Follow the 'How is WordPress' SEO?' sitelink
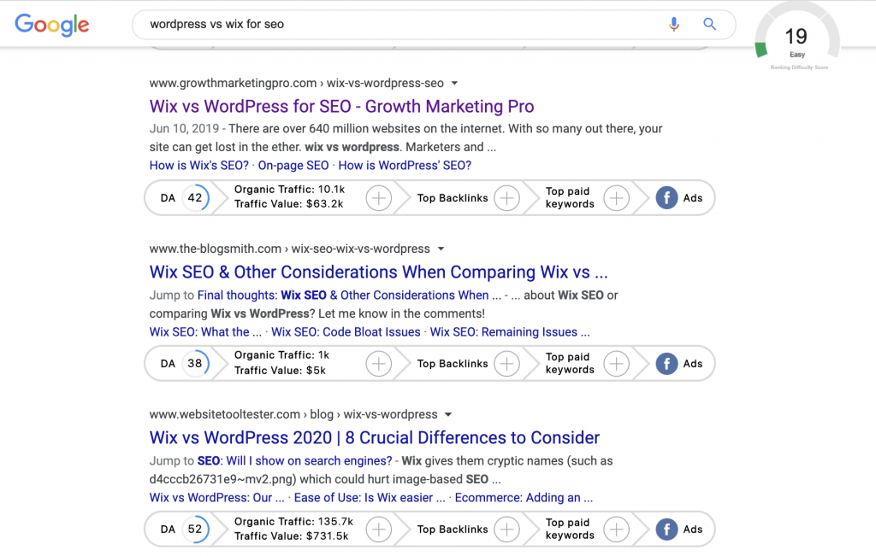The height and width of the screenshot is (556, 876). pyautogui.click(x=405, y=165)
